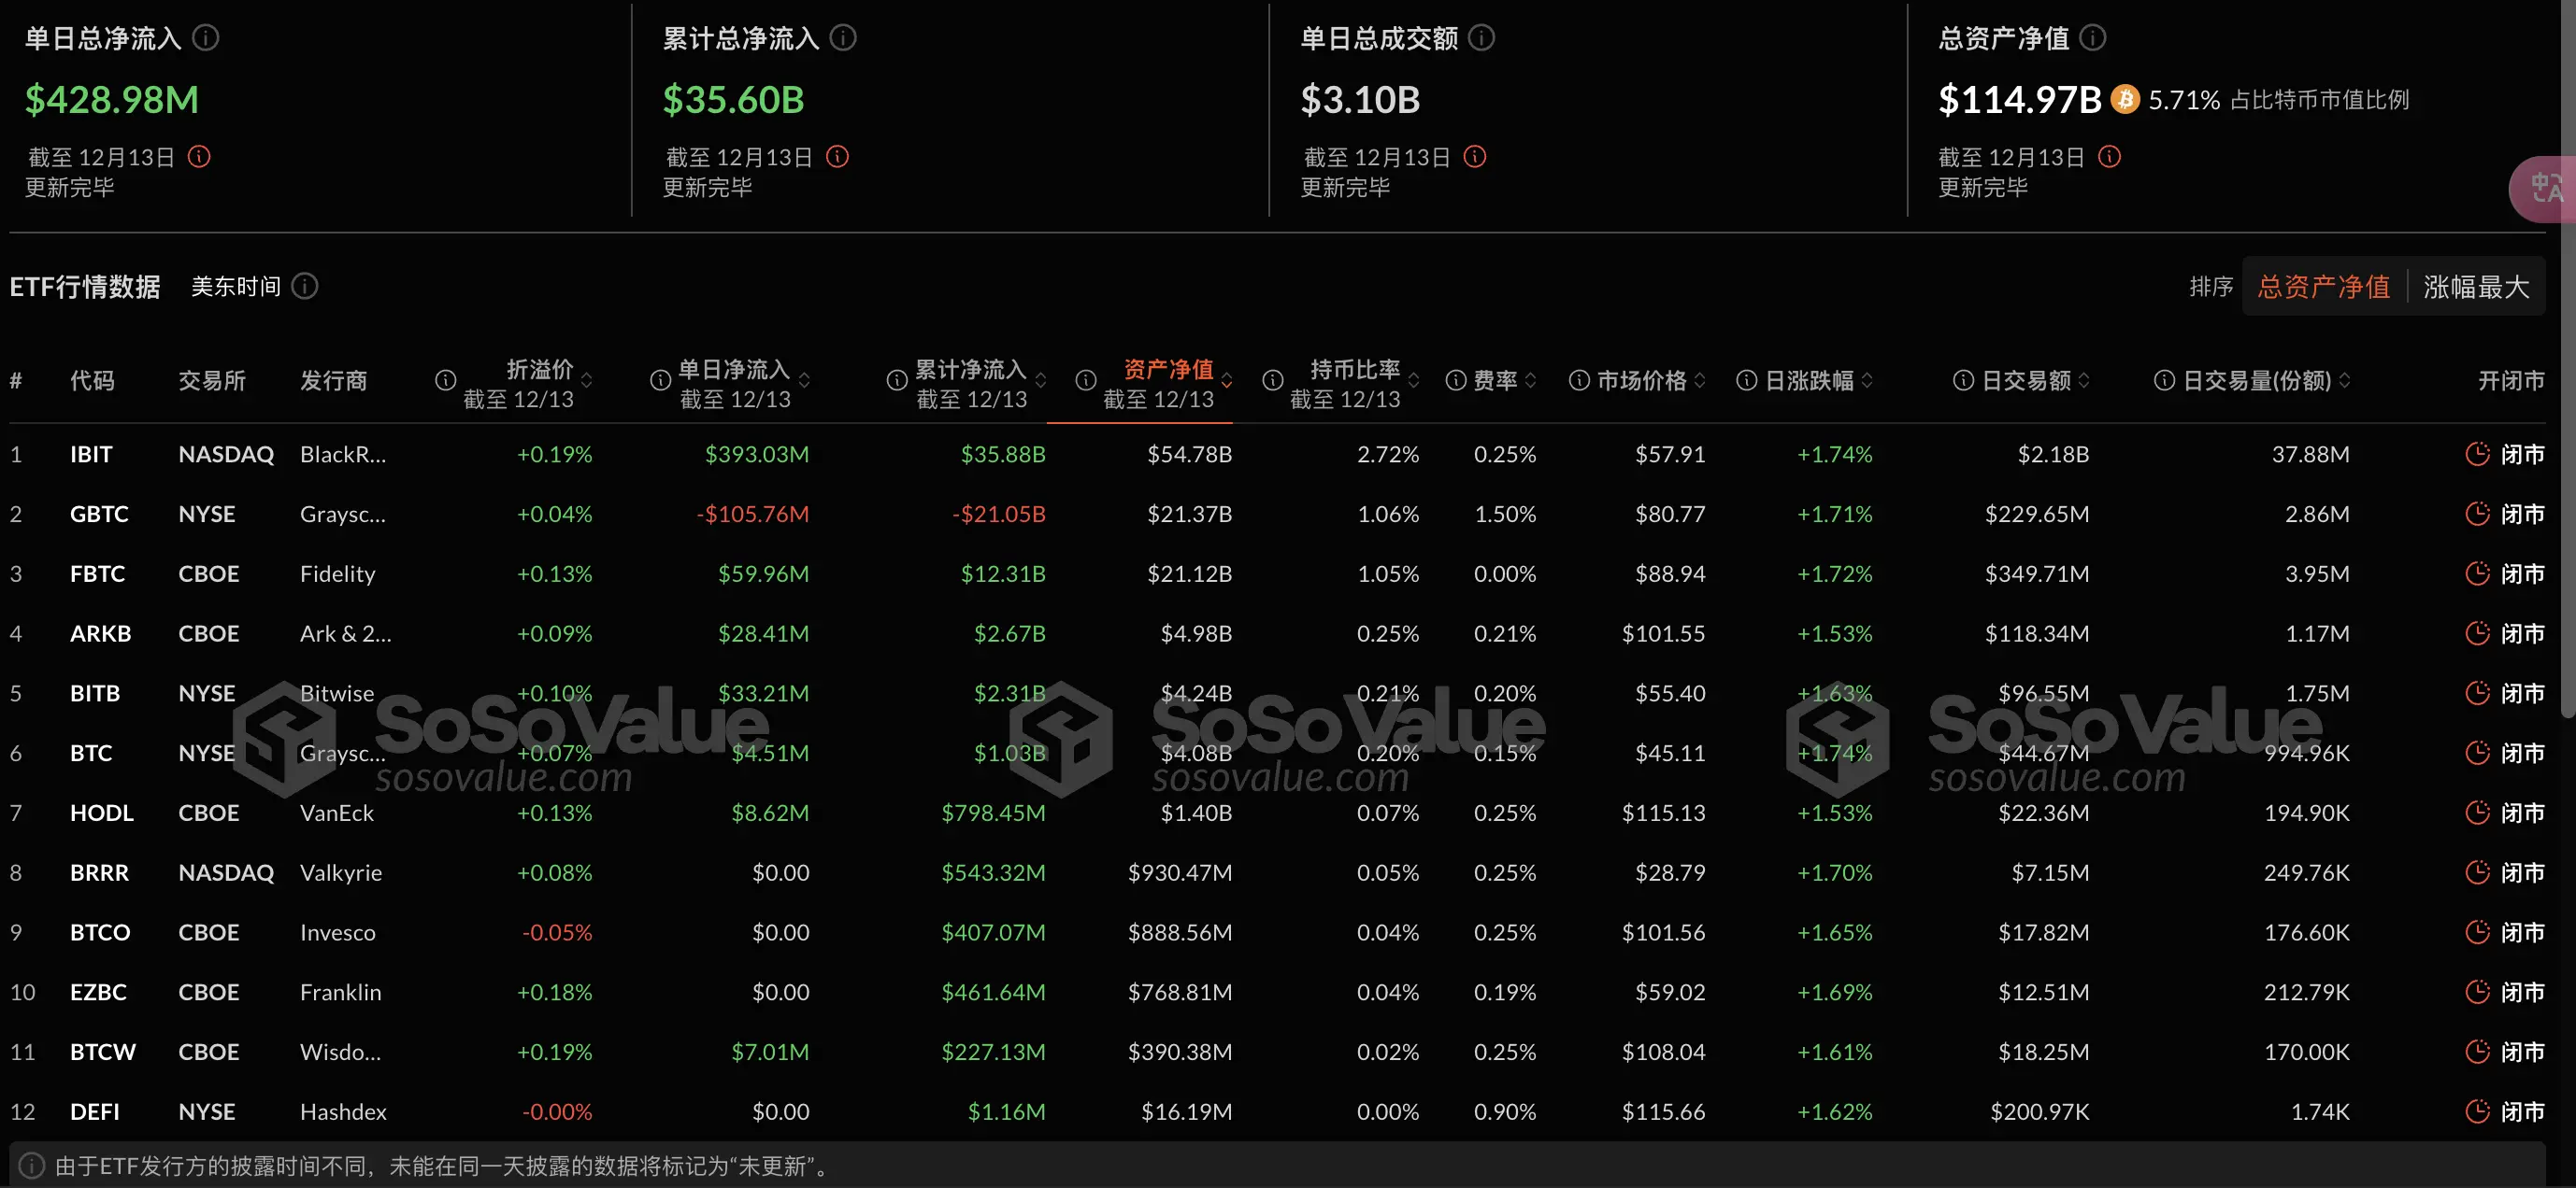Viewport: 2576px width, 1188px height.
Task: Sort by 持币比率 column arrows
Action: pos(1414,381)
